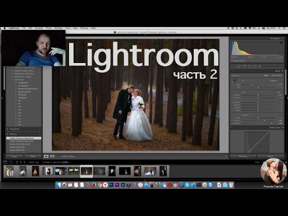Open the File menu
The image size is (288, 216).
[x=24, y=28]
